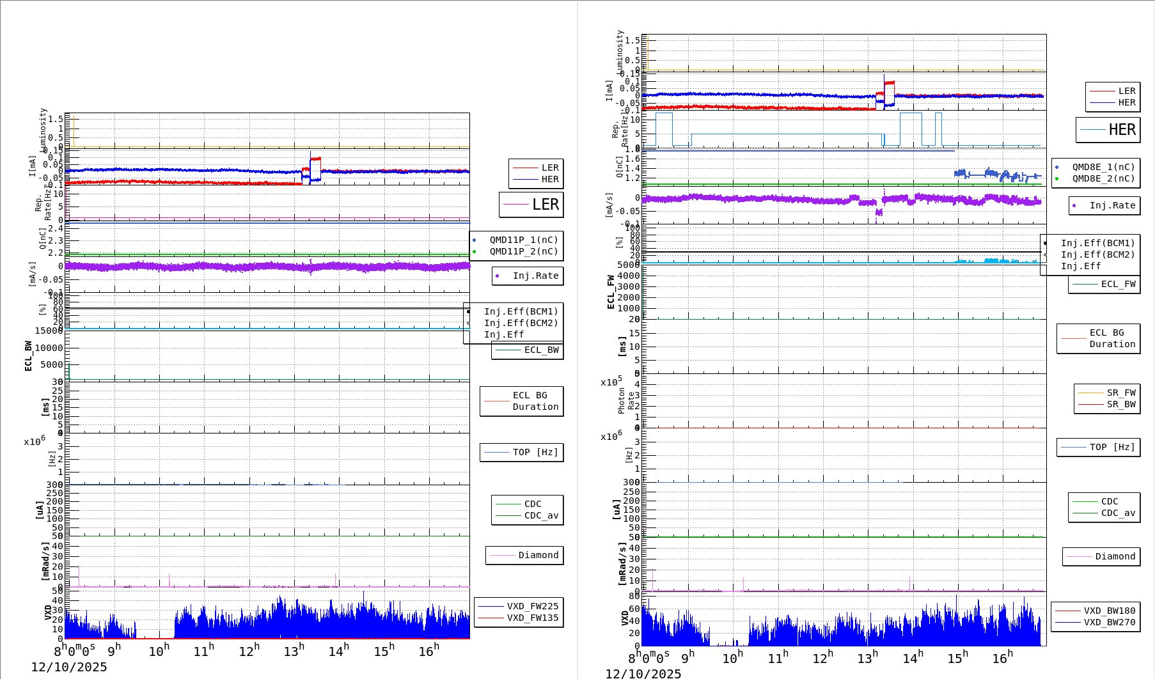
Task: Click the VXD_FW135 red line icon
Action: pos(491,618)
